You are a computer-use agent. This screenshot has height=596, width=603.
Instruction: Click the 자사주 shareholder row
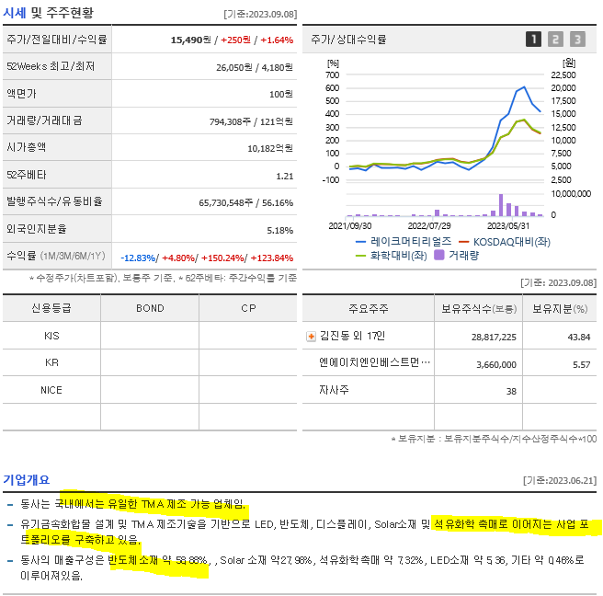[449, 390]
